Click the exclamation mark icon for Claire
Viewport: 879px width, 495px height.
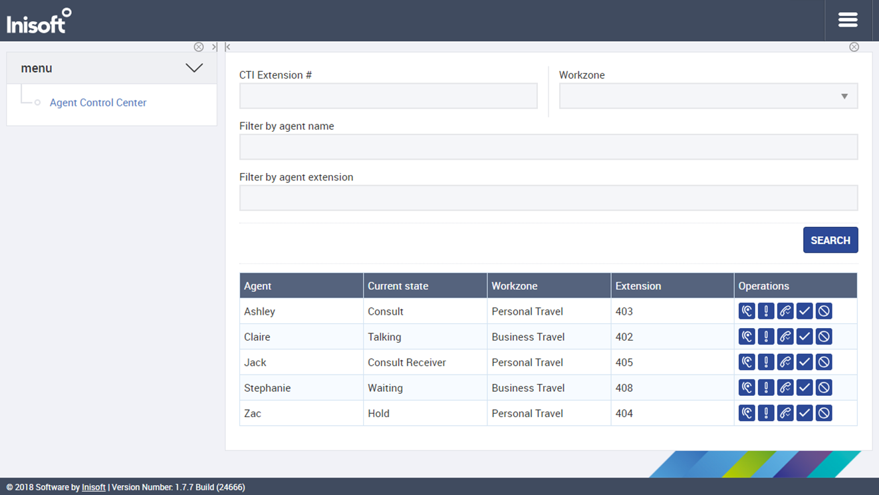point(766,337)
